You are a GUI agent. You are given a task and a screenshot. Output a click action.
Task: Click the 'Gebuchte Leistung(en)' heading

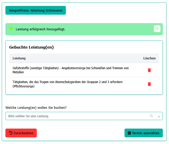coord(31,47)
